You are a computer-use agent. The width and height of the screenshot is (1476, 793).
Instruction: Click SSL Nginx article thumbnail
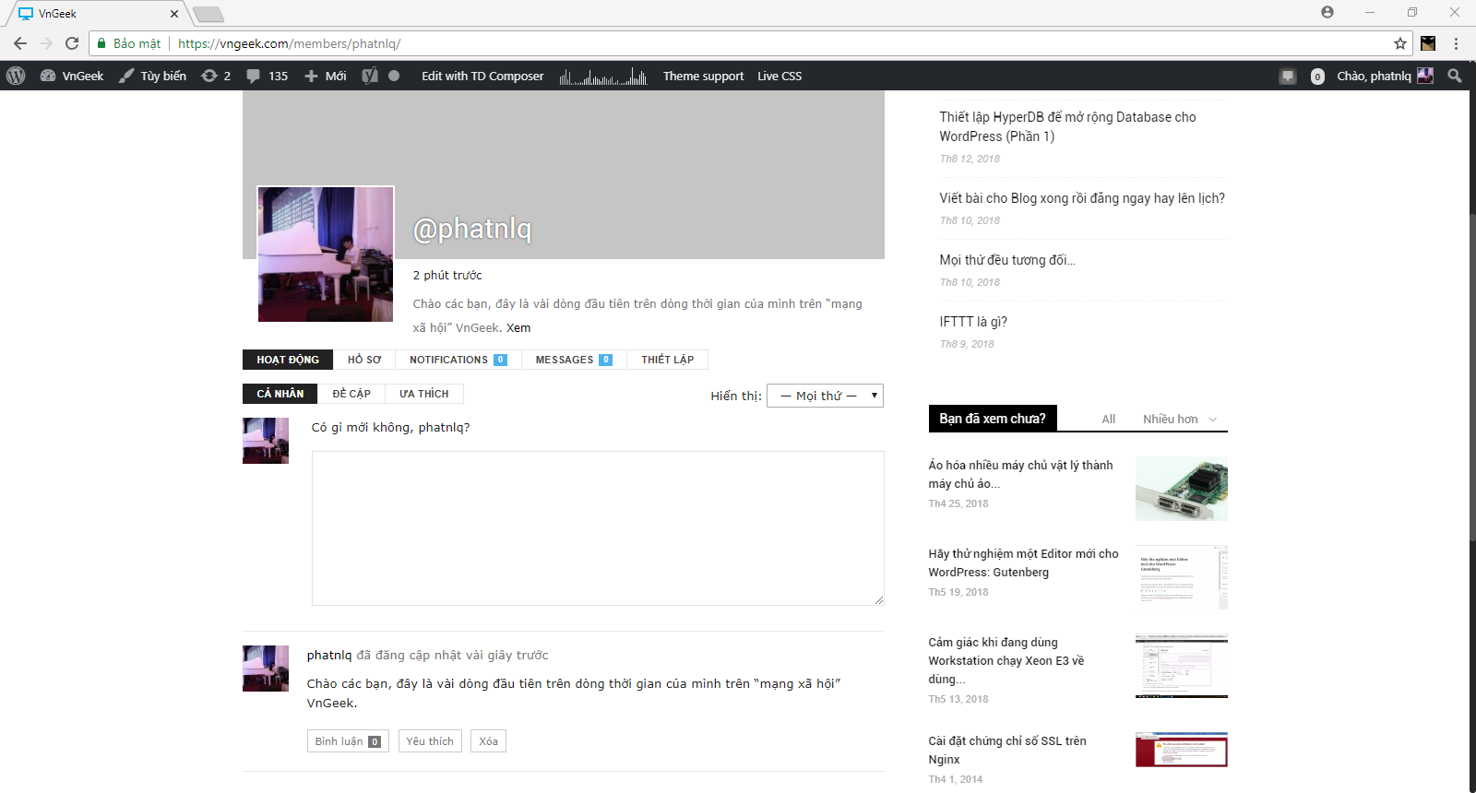tap(1182, 750)
